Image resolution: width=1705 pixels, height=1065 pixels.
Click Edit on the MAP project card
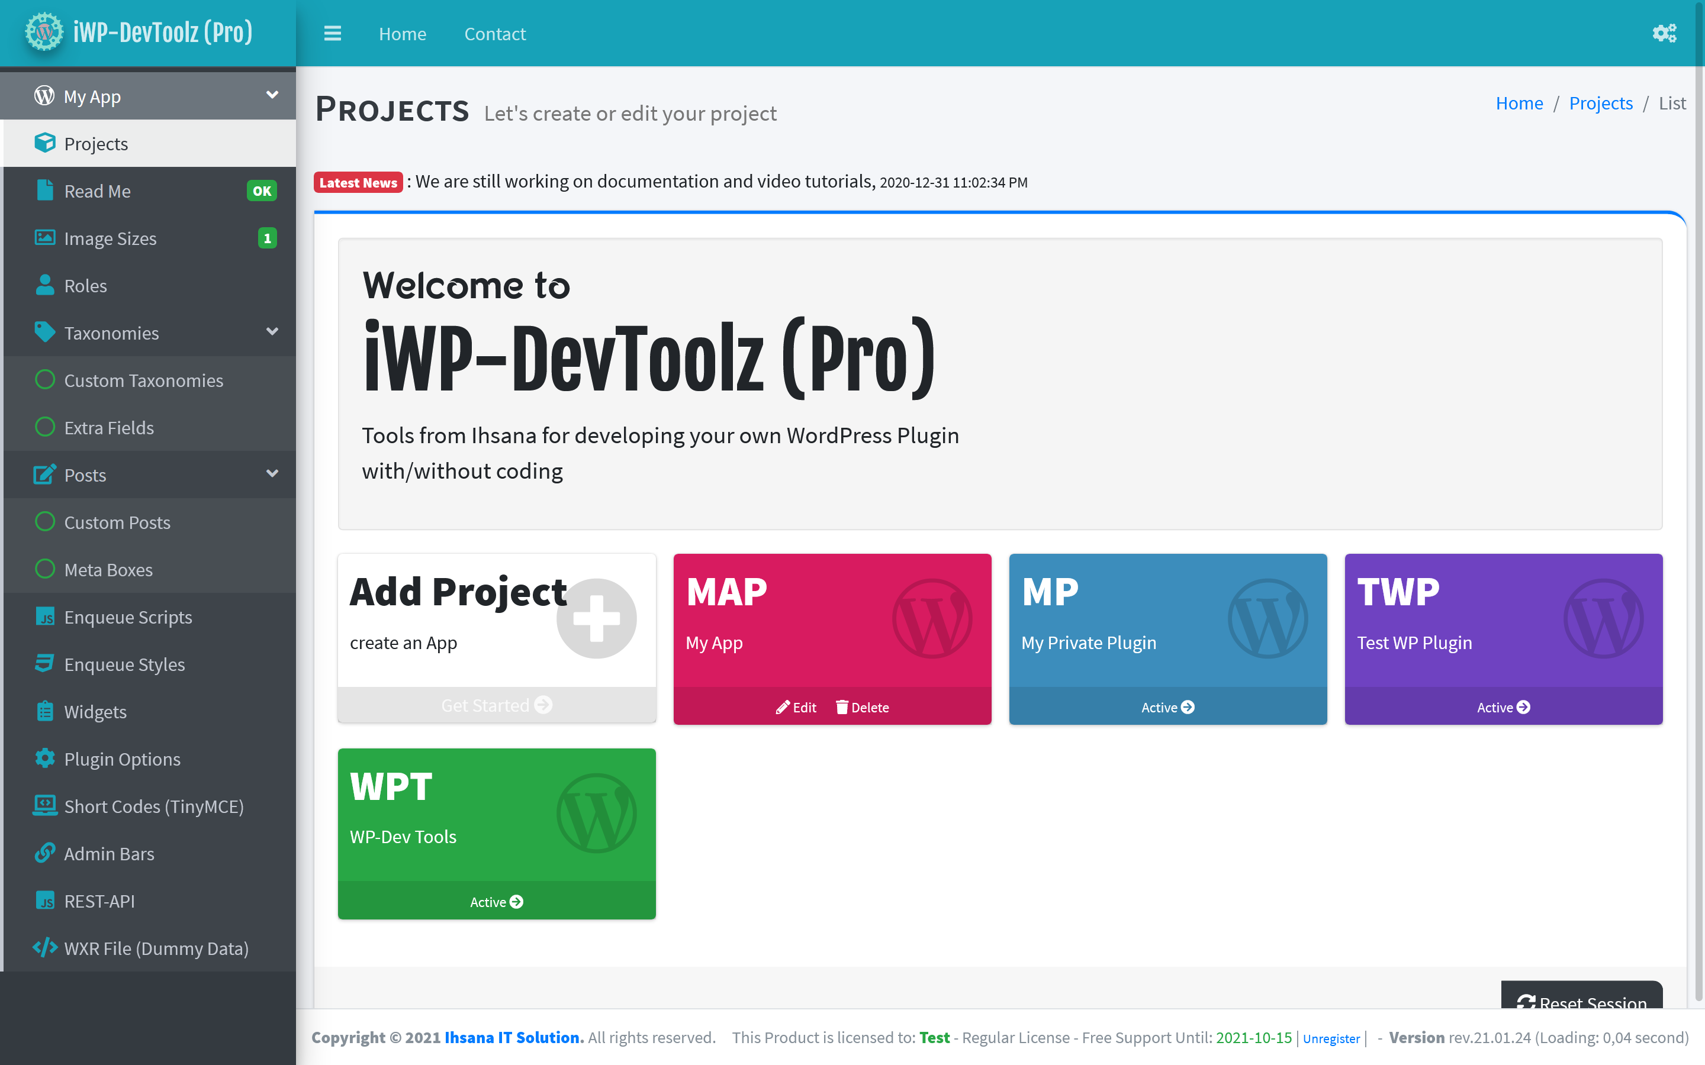796,707
